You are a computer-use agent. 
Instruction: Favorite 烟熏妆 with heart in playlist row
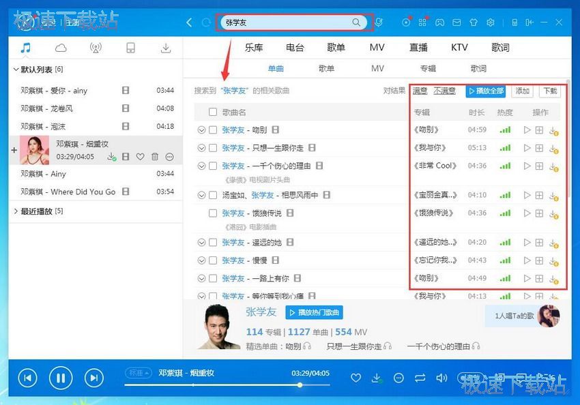tap(140, 157)
